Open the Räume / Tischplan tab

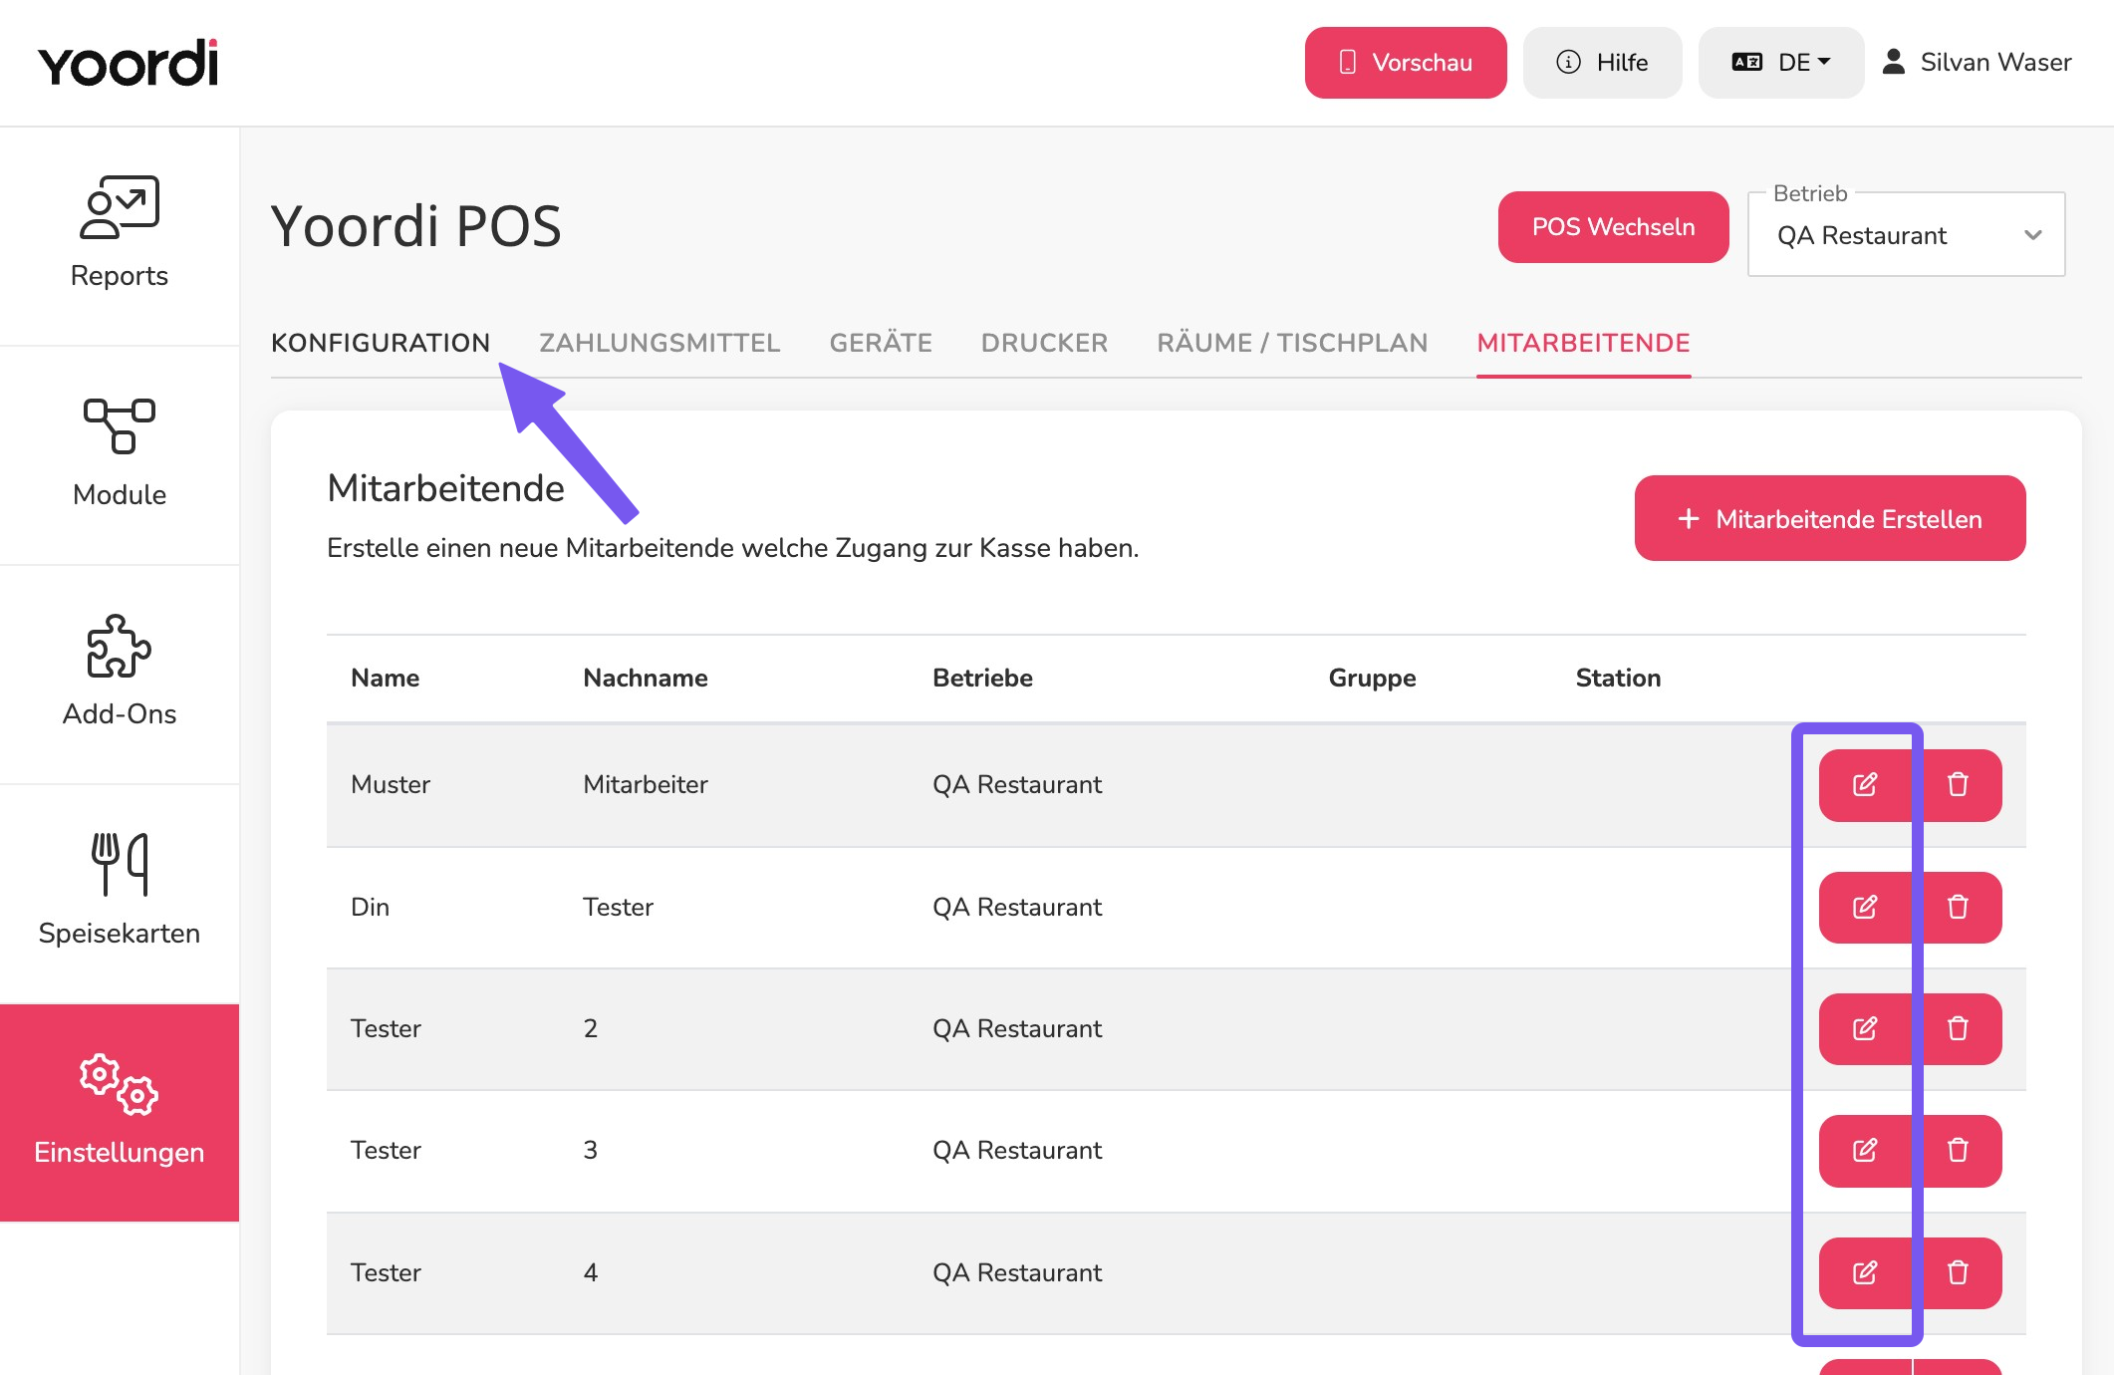click(x=1292, y=343)
